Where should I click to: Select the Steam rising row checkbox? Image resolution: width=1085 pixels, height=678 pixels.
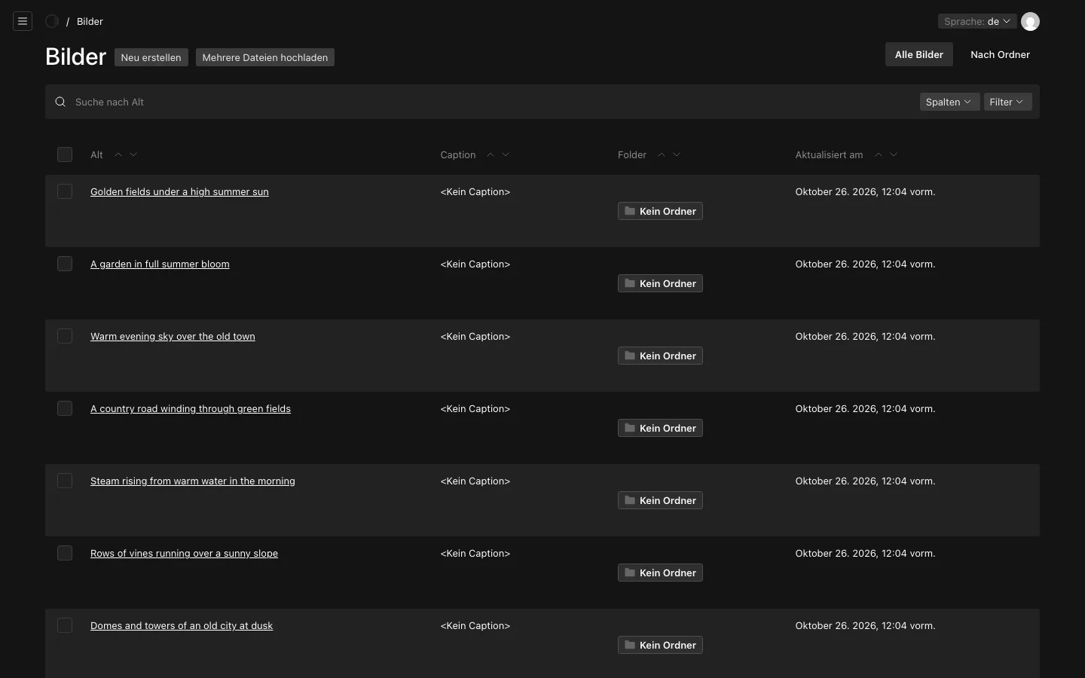[65, 481]
